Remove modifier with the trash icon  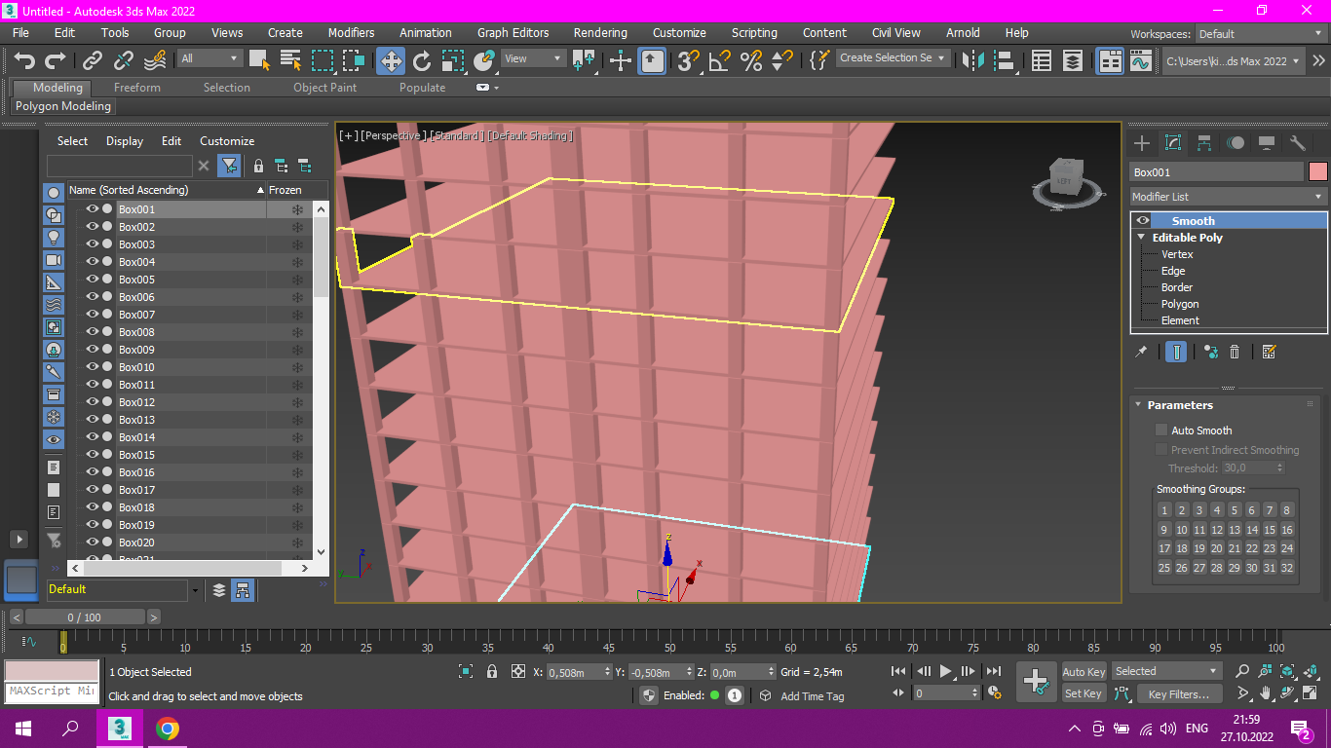click(x=1235, y=352)
